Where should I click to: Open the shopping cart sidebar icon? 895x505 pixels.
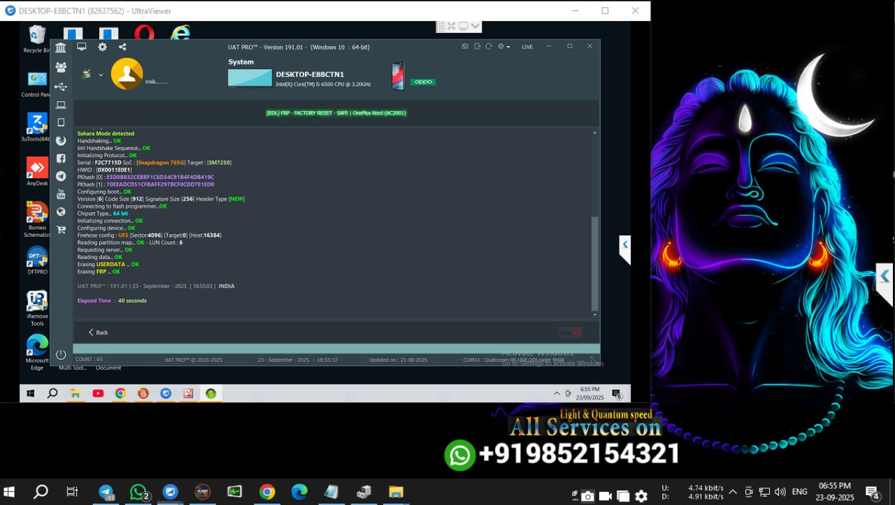(x=61, y=230)
